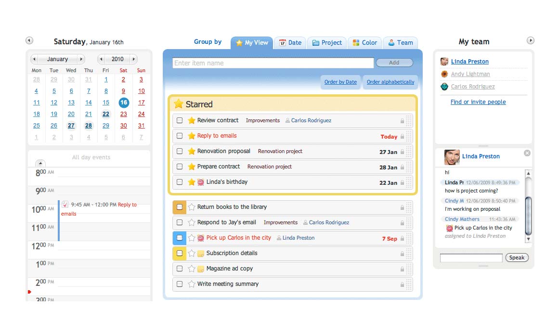Switch to My View tab

click(x=252, y=43)
